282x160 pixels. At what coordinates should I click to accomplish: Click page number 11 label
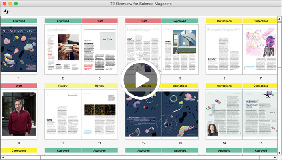[x=99, y=143]
